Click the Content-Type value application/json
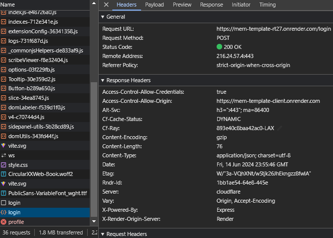333x238 pixels. pyautogui.click(x=253, y=155)
